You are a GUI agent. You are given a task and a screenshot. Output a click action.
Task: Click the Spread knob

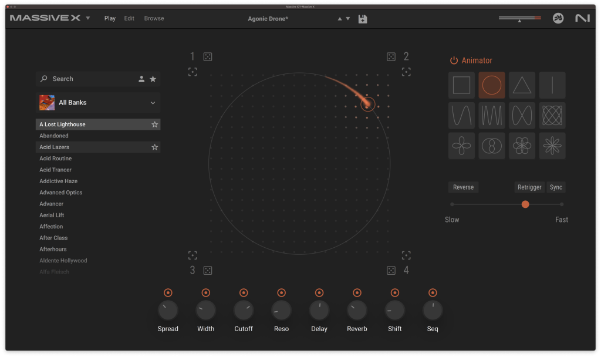[168, 310]
